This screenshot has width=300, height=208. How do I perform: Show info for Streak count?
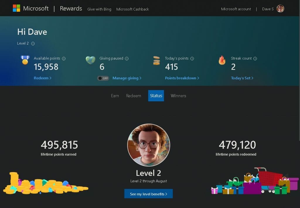[x=255, y=59]
